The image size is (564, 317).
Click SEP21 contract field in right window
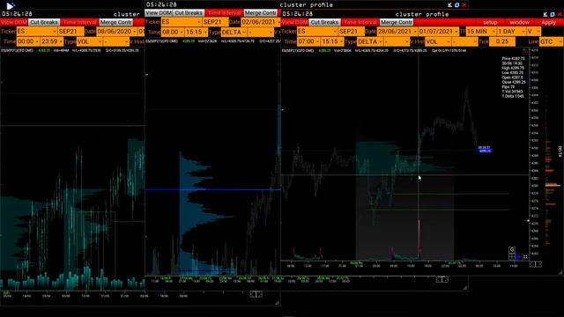tap(351, 32)
